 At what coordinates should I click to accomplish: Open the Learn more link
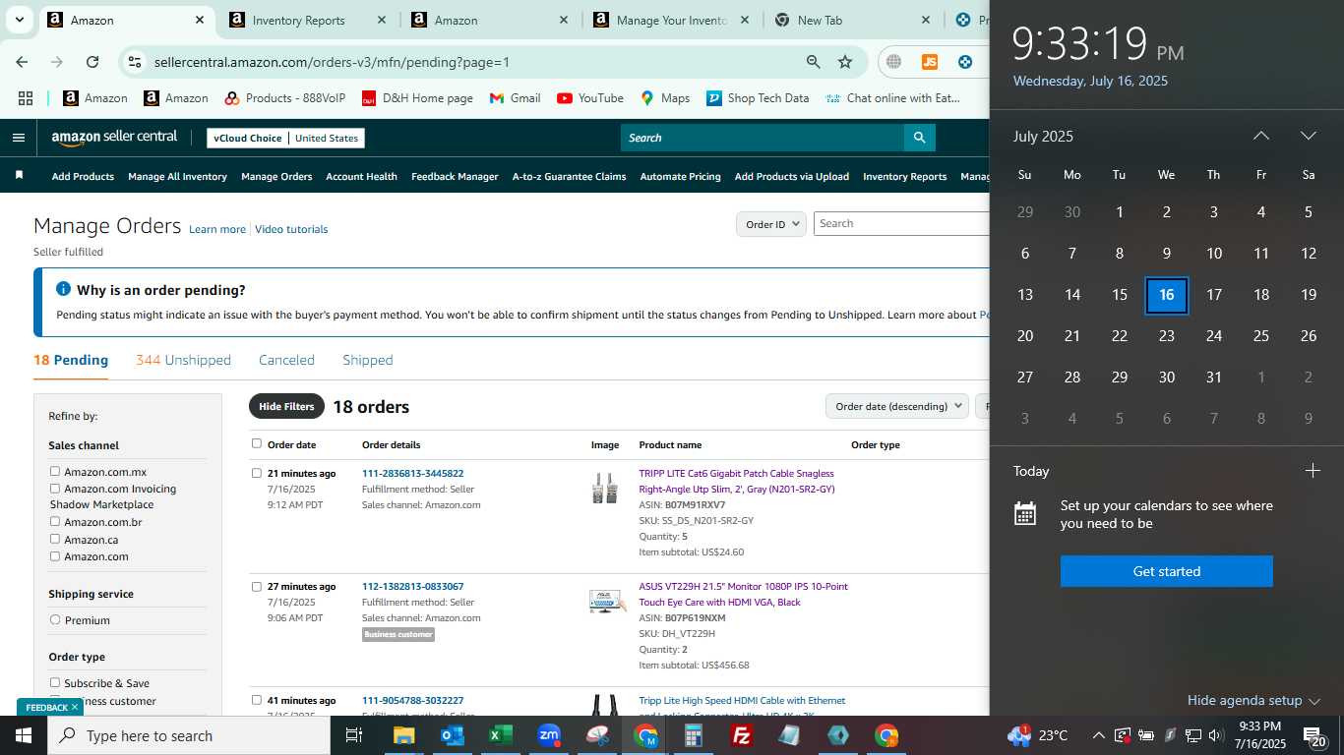coord(217,229)
